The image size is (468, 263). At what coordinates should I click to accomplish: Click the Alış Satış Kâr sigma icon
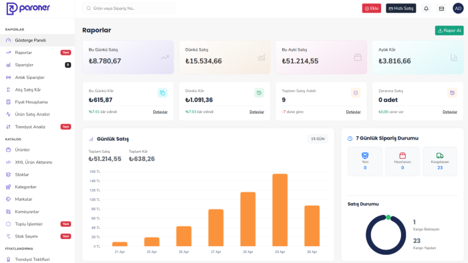coord(8,89)
